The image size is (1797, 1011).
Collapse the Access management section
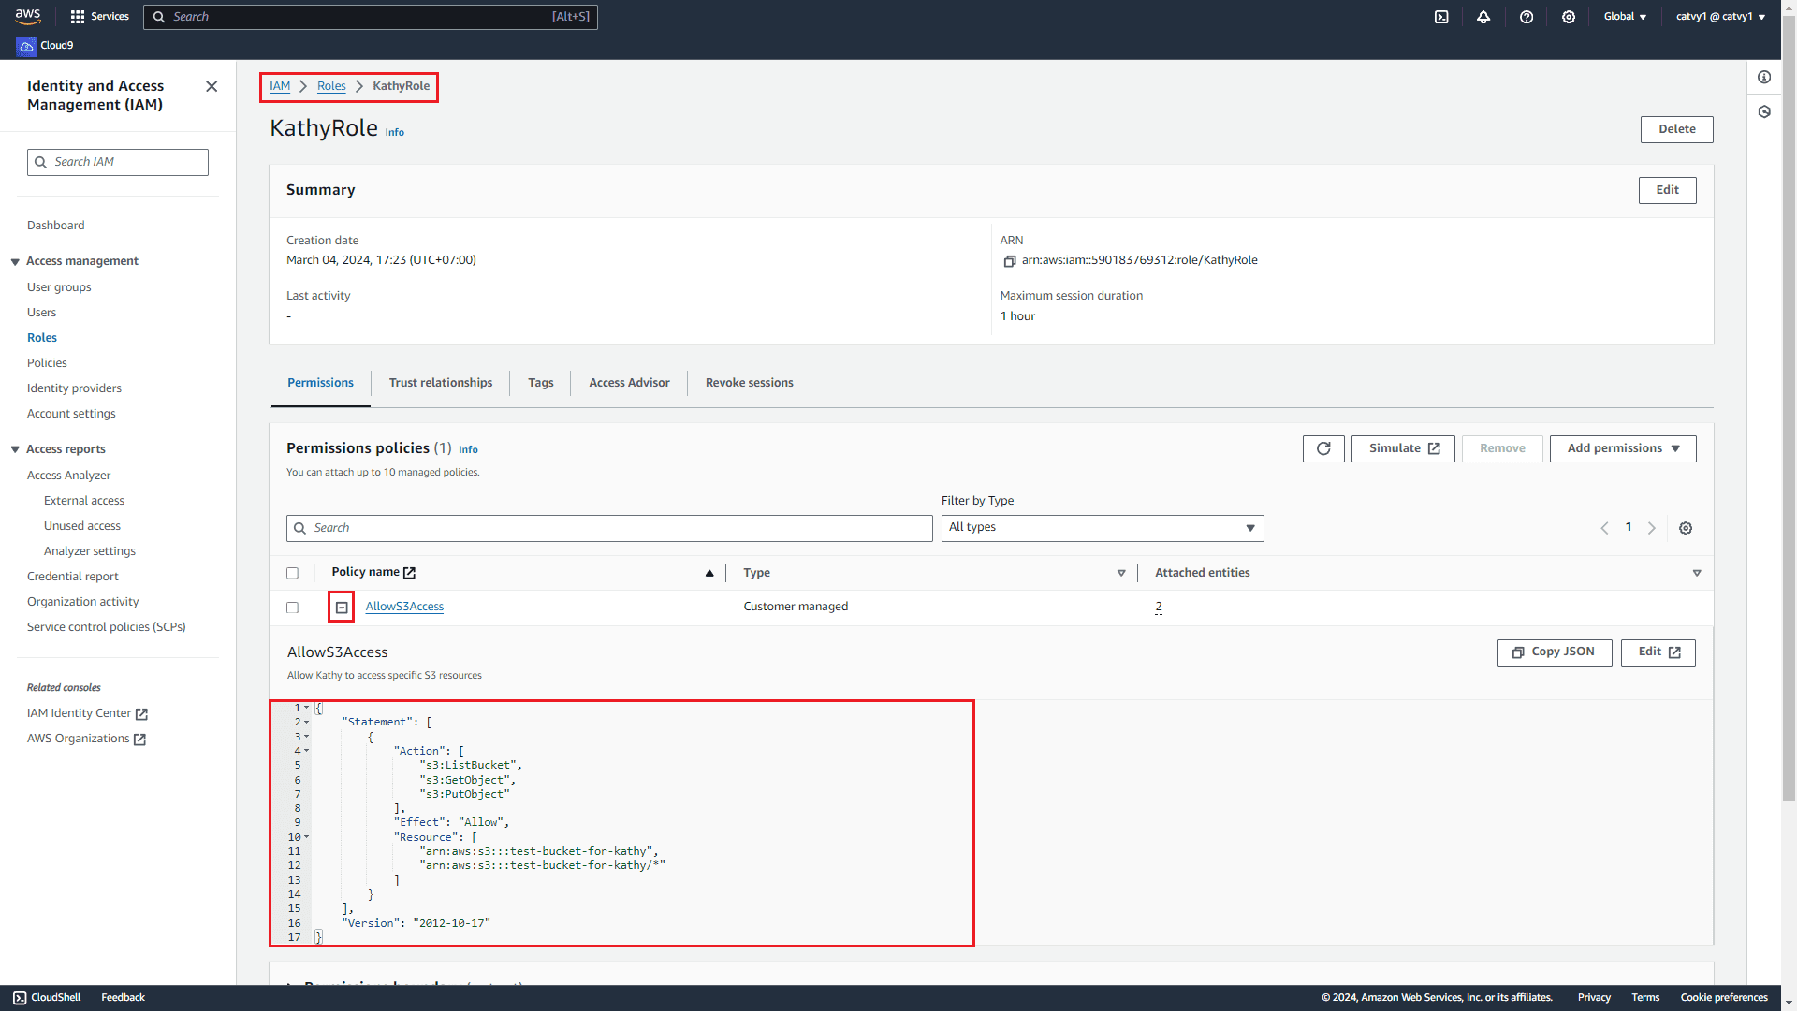tap(15, 261)
